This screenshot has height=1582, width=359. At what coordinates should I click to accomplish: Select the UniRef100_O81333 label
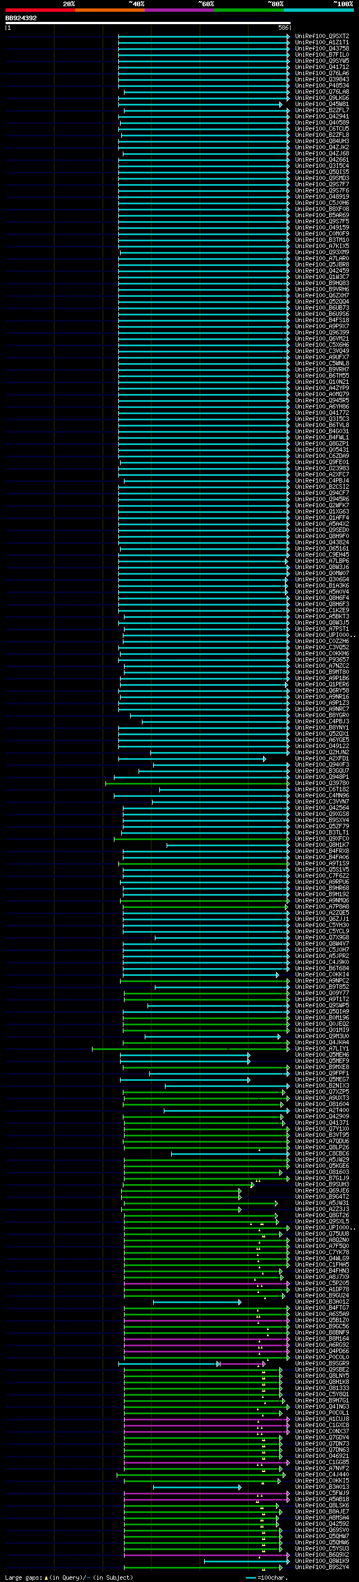point(321,1388)
